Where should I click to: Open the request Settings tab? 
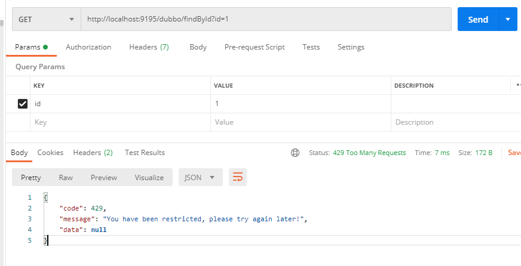[351, 47]
